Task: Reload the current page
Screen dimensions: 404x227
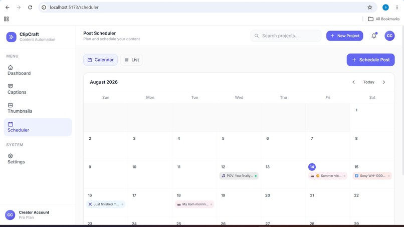Action: coord(30,7)
